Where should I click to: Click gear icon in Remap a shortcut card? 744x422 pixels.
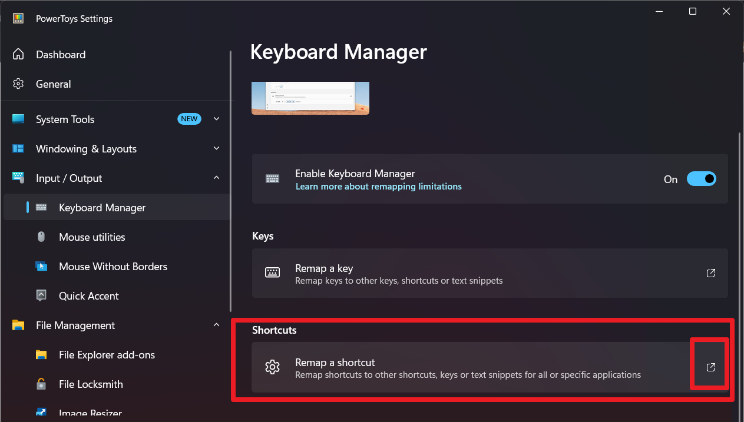[x=272, y=367]
